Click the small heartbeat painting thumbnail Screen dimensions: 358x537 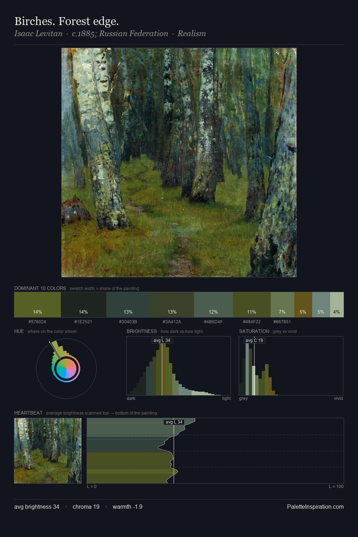(x=48, y=451)
